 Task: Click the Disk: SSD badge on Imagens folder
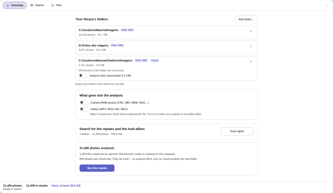[127, 30]
